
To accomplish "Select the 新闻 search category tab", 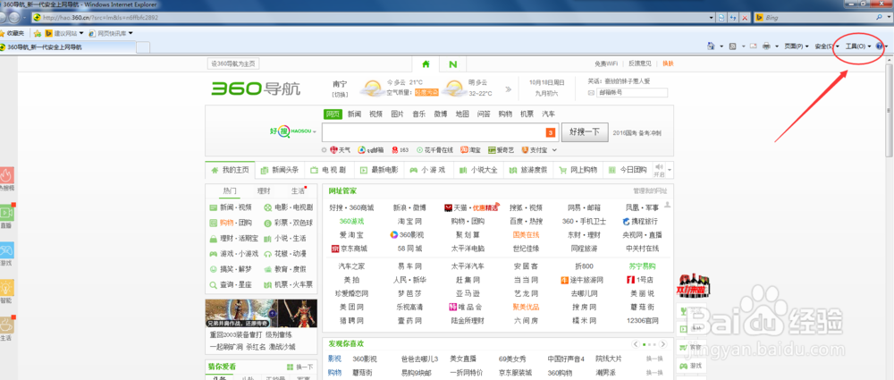I will tap(355, 114).
